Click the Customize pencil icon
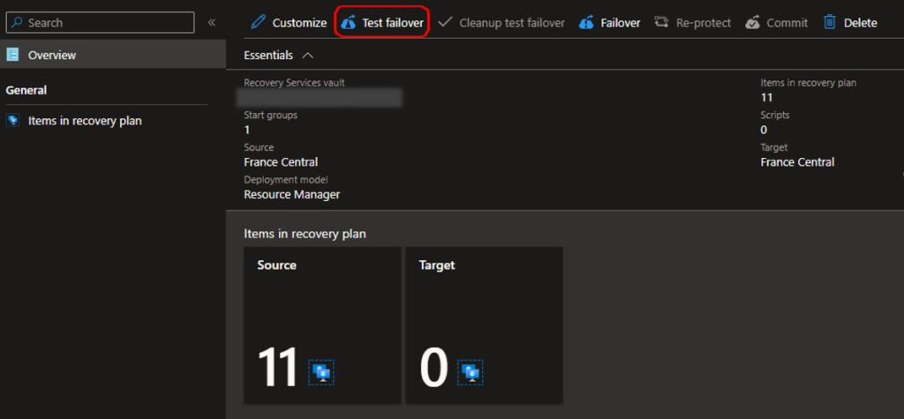The image size is (904, 419). click(x=259, y=22)
